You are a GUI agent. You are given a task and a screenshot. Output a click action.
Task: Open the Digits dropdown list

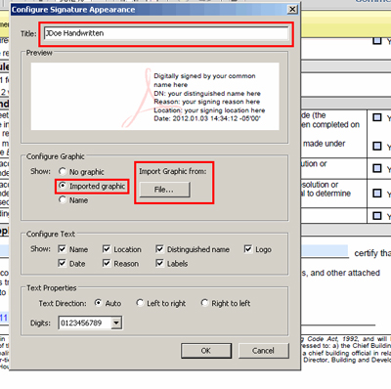point(116,323)
